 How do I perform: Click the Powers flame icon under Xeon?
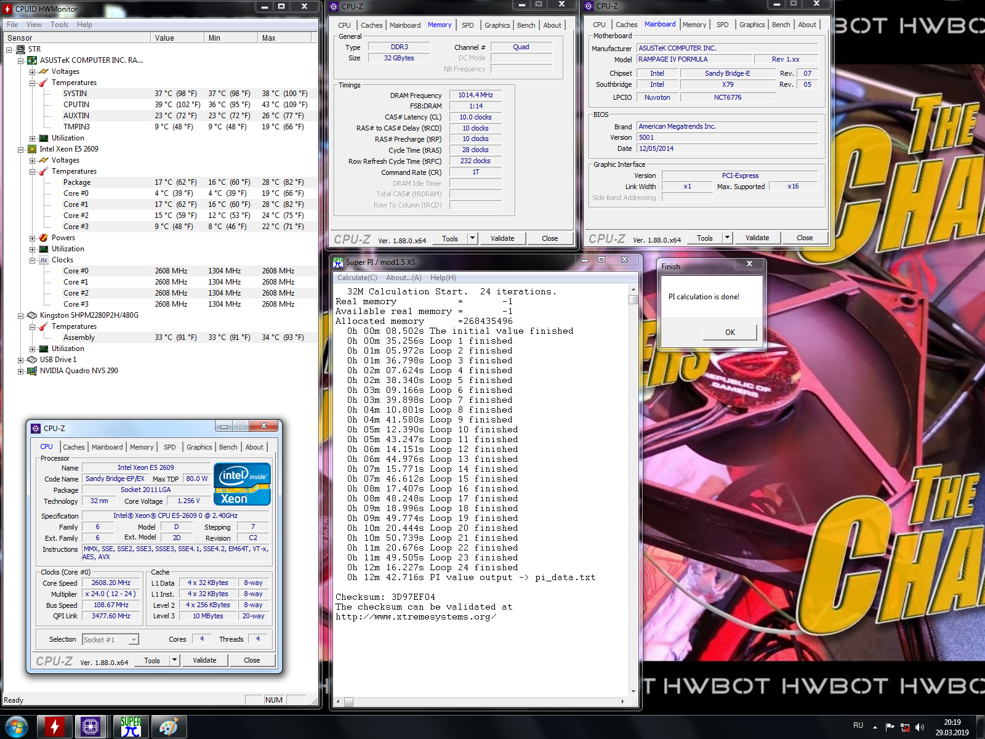coord(44,238)
